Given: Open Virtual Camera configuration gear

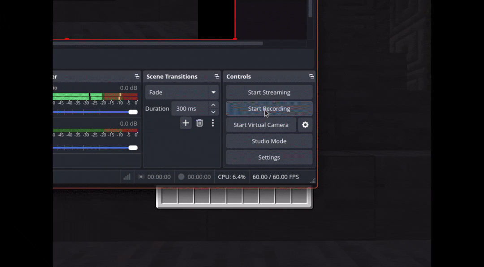Looking at the screenshot, I should tap(305, 125).
